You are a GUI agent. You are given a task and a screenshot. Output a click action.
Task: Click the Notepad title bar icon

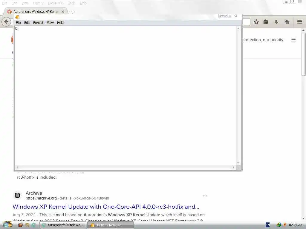point(17,17)
